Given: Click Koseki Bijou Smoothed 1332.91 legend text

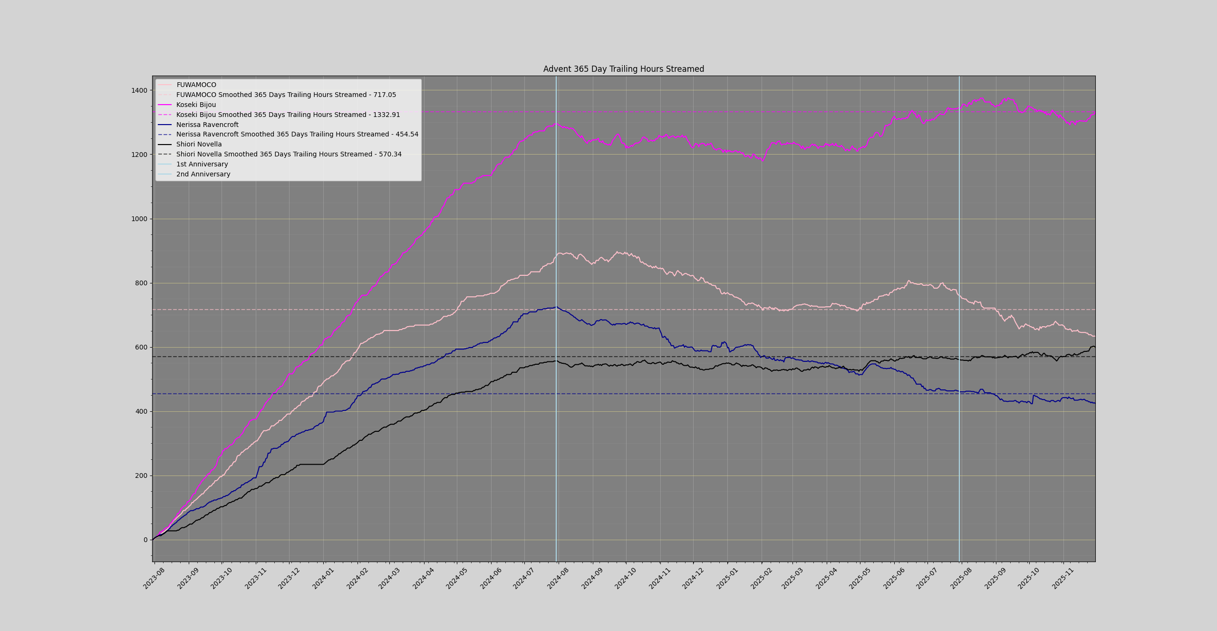Looking at the screenshot, I should 288,115.
